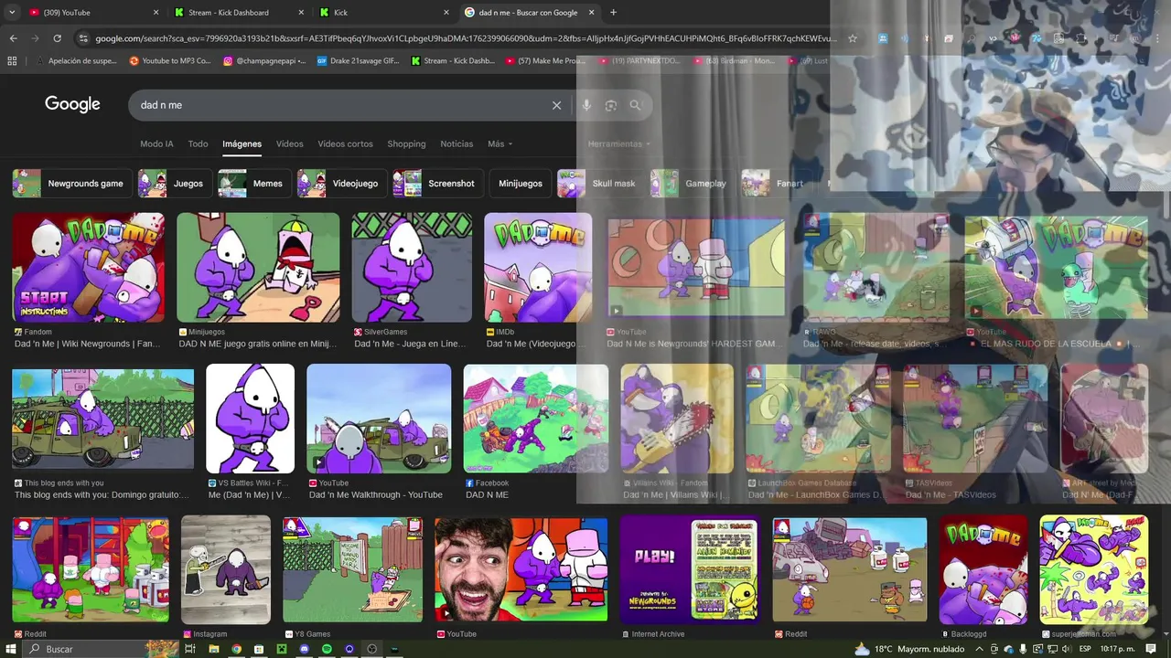This screenshot has width=1171, height=658.
Task: Close the Stream - Kick Dashboard tab
Action: tap(302, 13)
